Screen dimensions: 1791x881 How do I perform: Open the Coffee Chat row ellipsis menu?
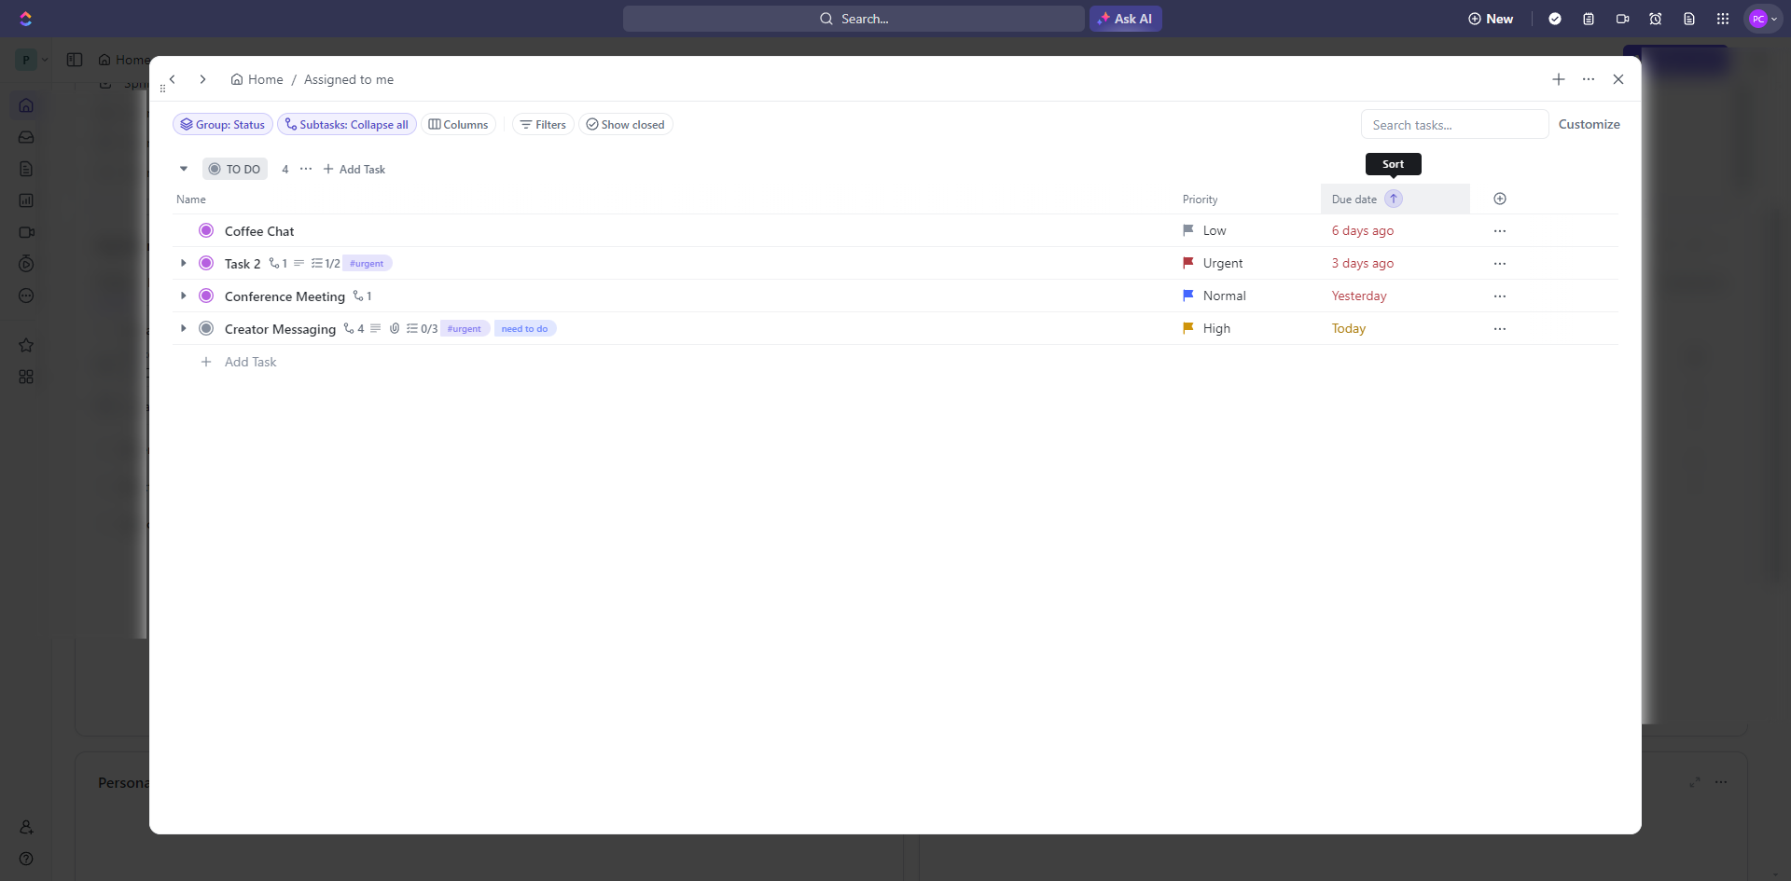click(x=1500, y=230)
